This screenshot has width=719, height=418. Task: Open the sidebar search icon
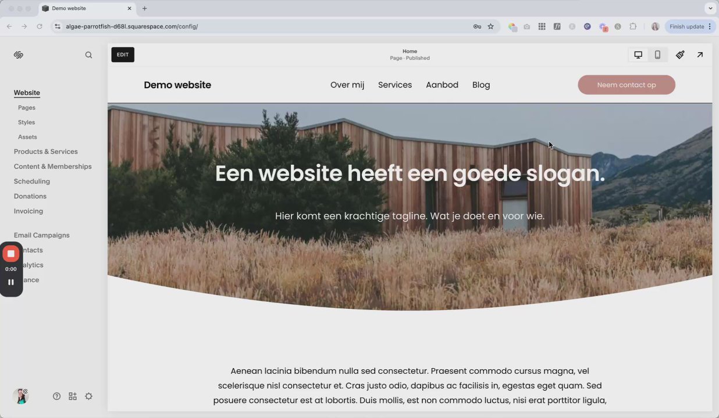pos(88,55)
